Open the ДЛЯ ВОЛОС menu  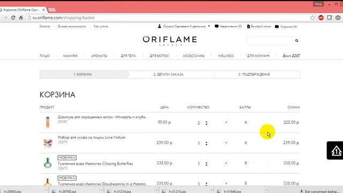159,56
